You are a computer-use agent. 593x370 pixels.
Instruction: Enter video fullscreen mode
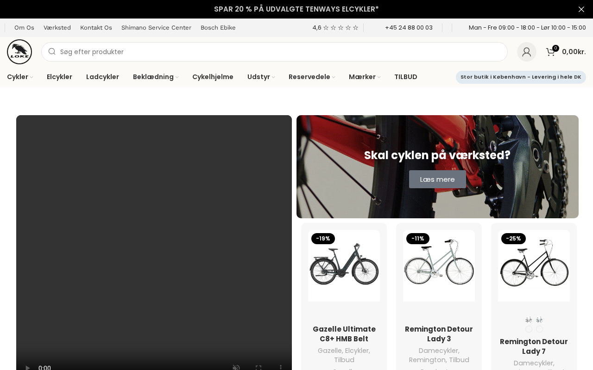tap(259, 368)
